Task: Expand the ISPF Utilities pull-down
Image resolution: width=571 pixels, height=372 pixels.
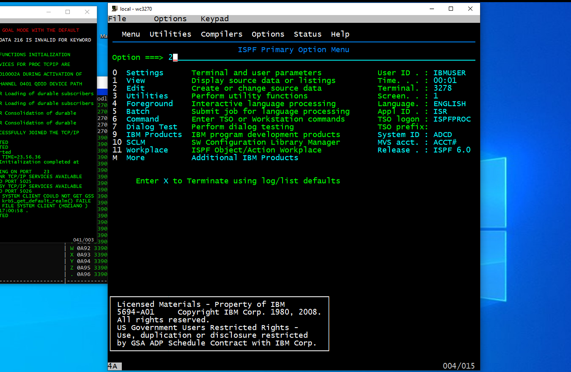Action: point(170,34)
